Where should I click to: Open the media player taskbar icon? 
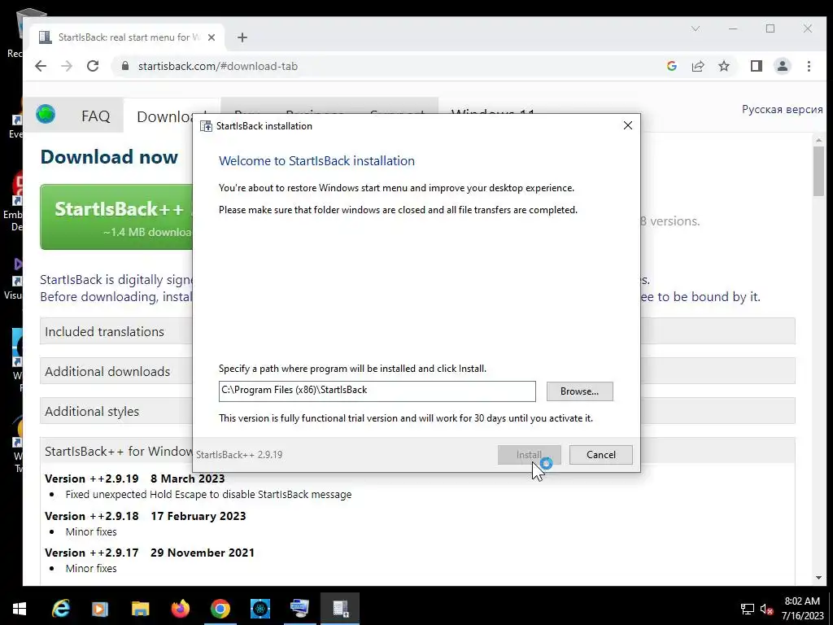point(100,609)
